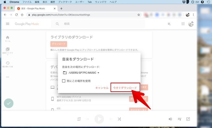Open the /USERS/SP7PC/MUSIC folder dropdown
The width and height of the screenshot is (212, 128).
point(81,73)
